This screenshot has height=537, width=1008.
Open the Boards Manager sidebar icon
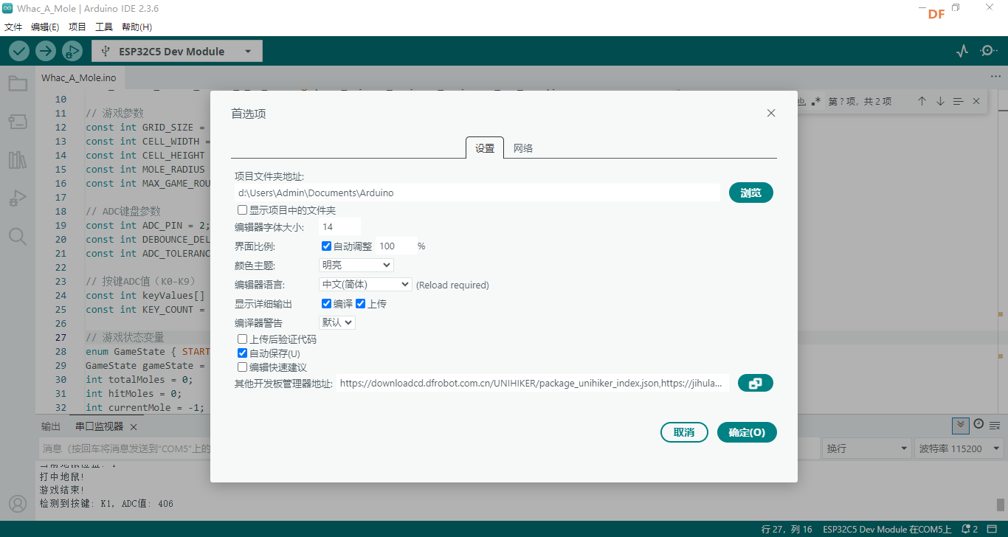18,122
